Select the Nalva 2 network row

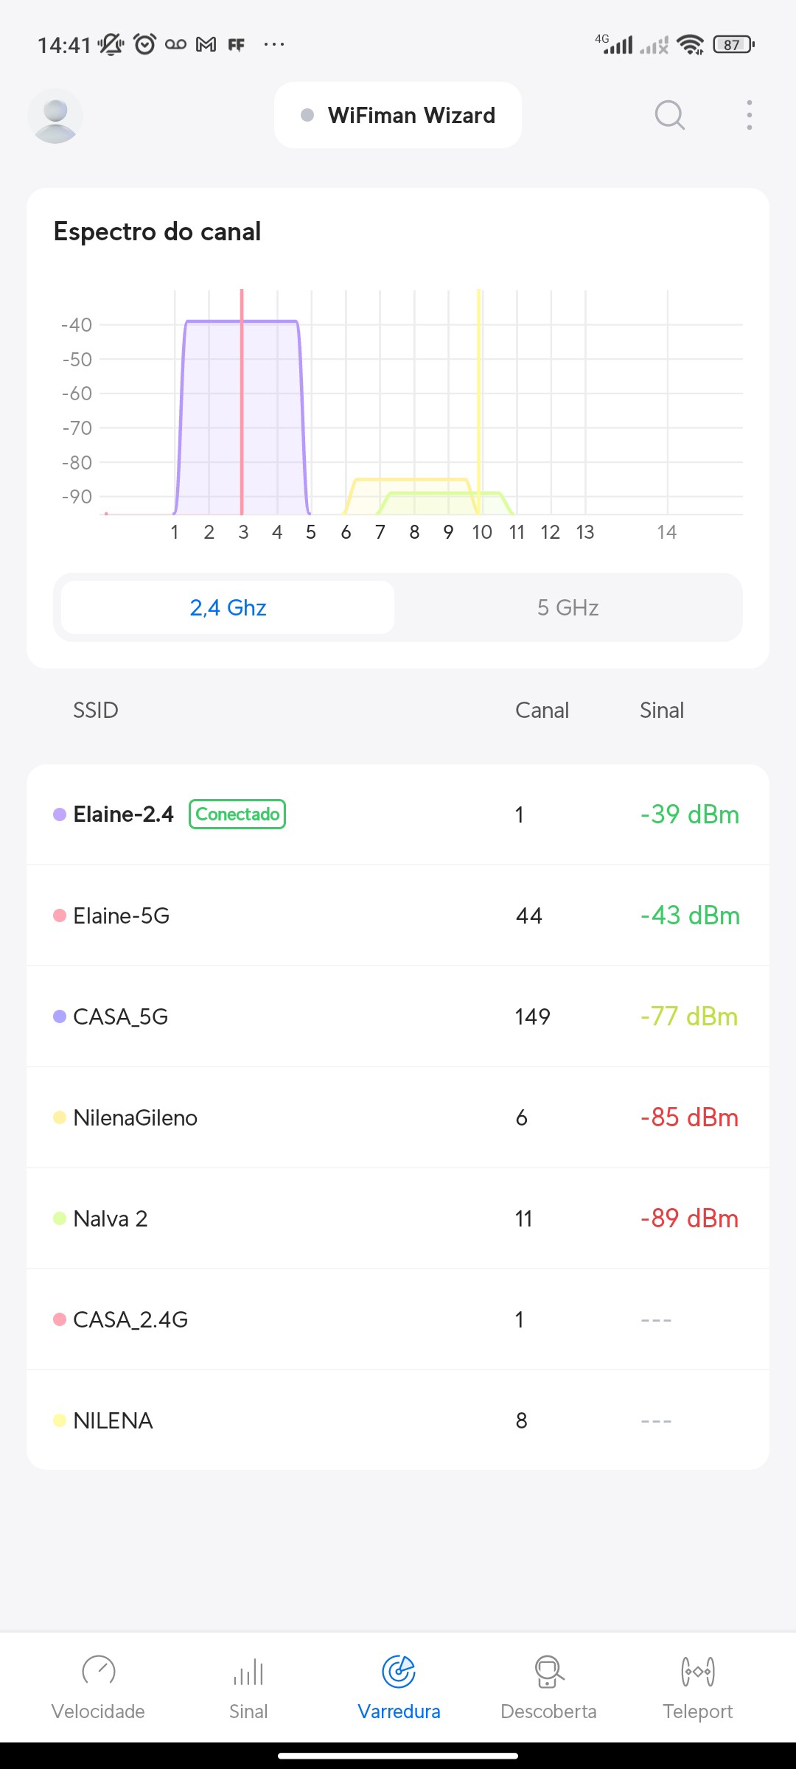coord(398,1218)
